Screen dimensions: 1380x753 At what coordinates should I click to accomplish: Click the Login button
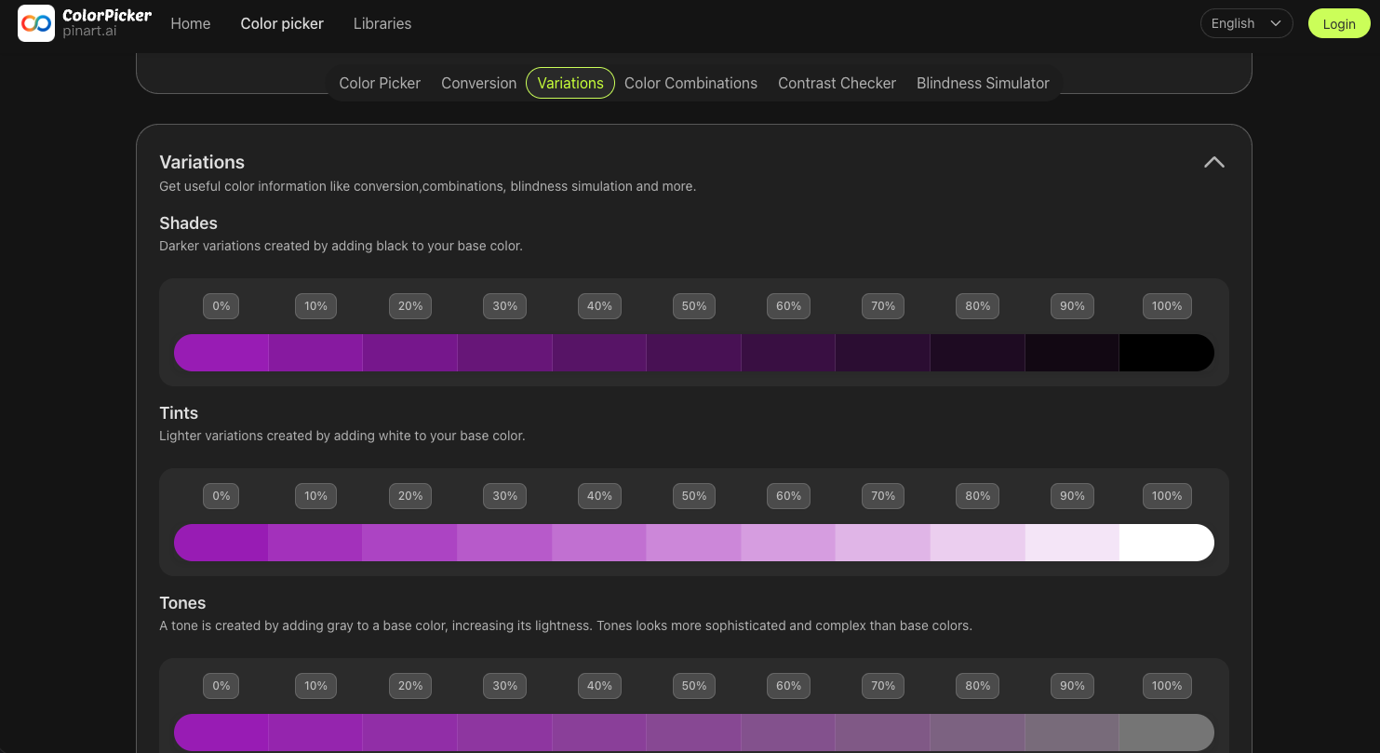(x=1338, y=22)
